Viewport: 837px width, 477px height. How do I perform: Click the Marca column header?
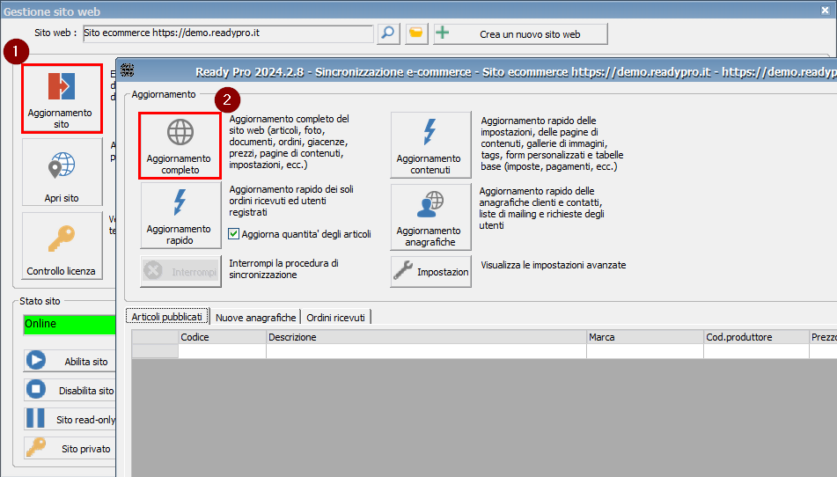(645, 337)
